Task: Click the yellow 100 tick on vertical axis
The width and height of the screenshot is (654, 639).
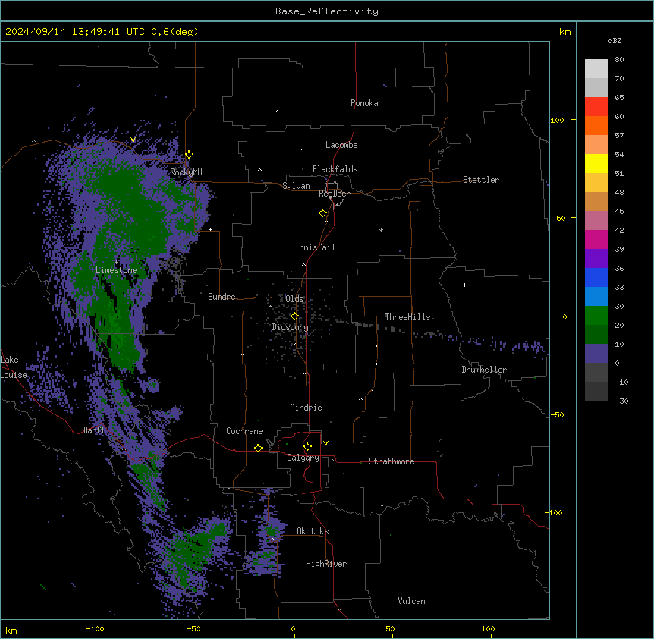Action: [x=557, y=120]
